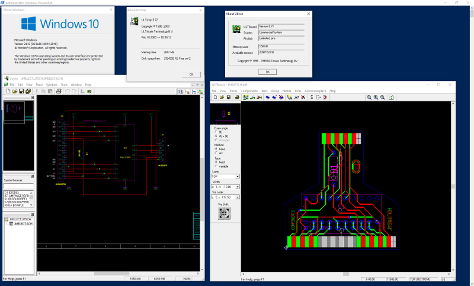Expand the trace Width dropdown
474x286 pixels.
(x=237, y=186)
